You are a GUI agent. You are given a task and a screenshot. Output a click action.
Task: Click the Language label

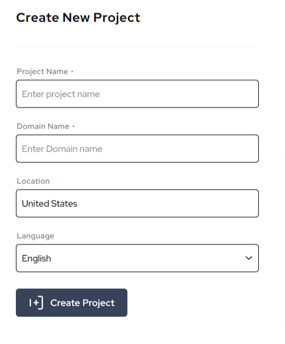click(35, 236)
